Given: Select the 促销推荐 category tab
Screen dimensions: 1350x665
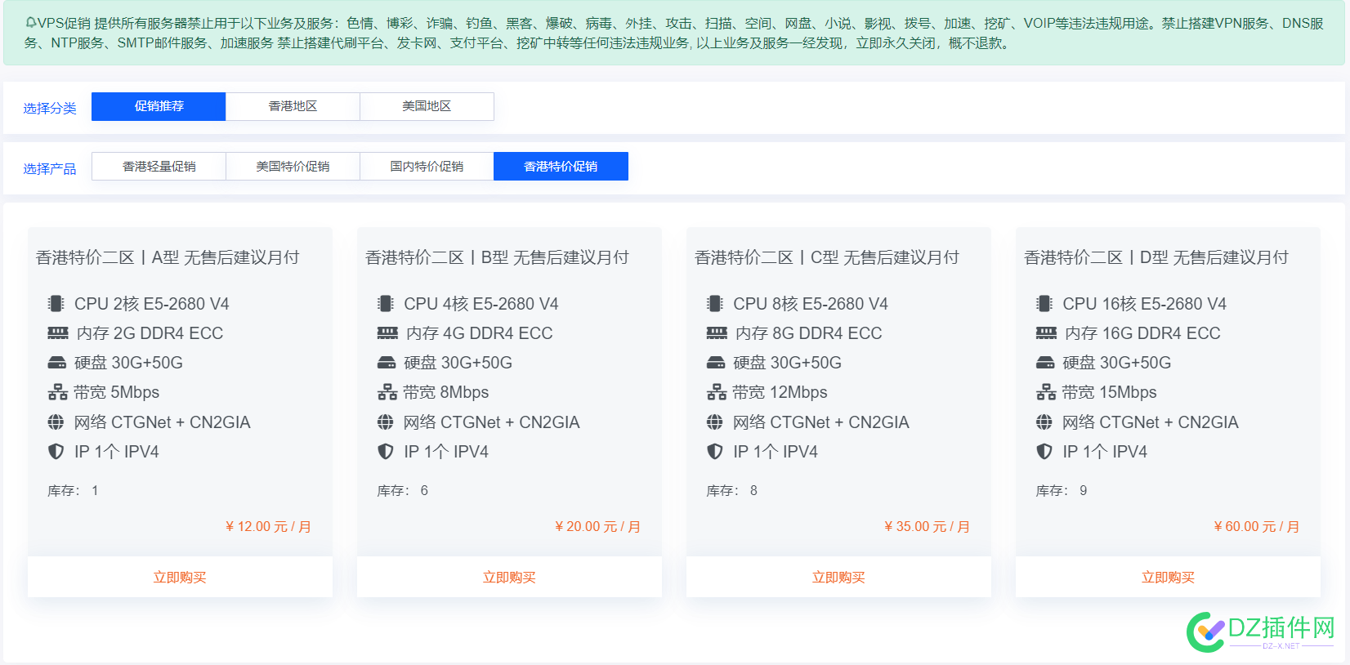Looking at the screenshot, I should coord(159,106).
